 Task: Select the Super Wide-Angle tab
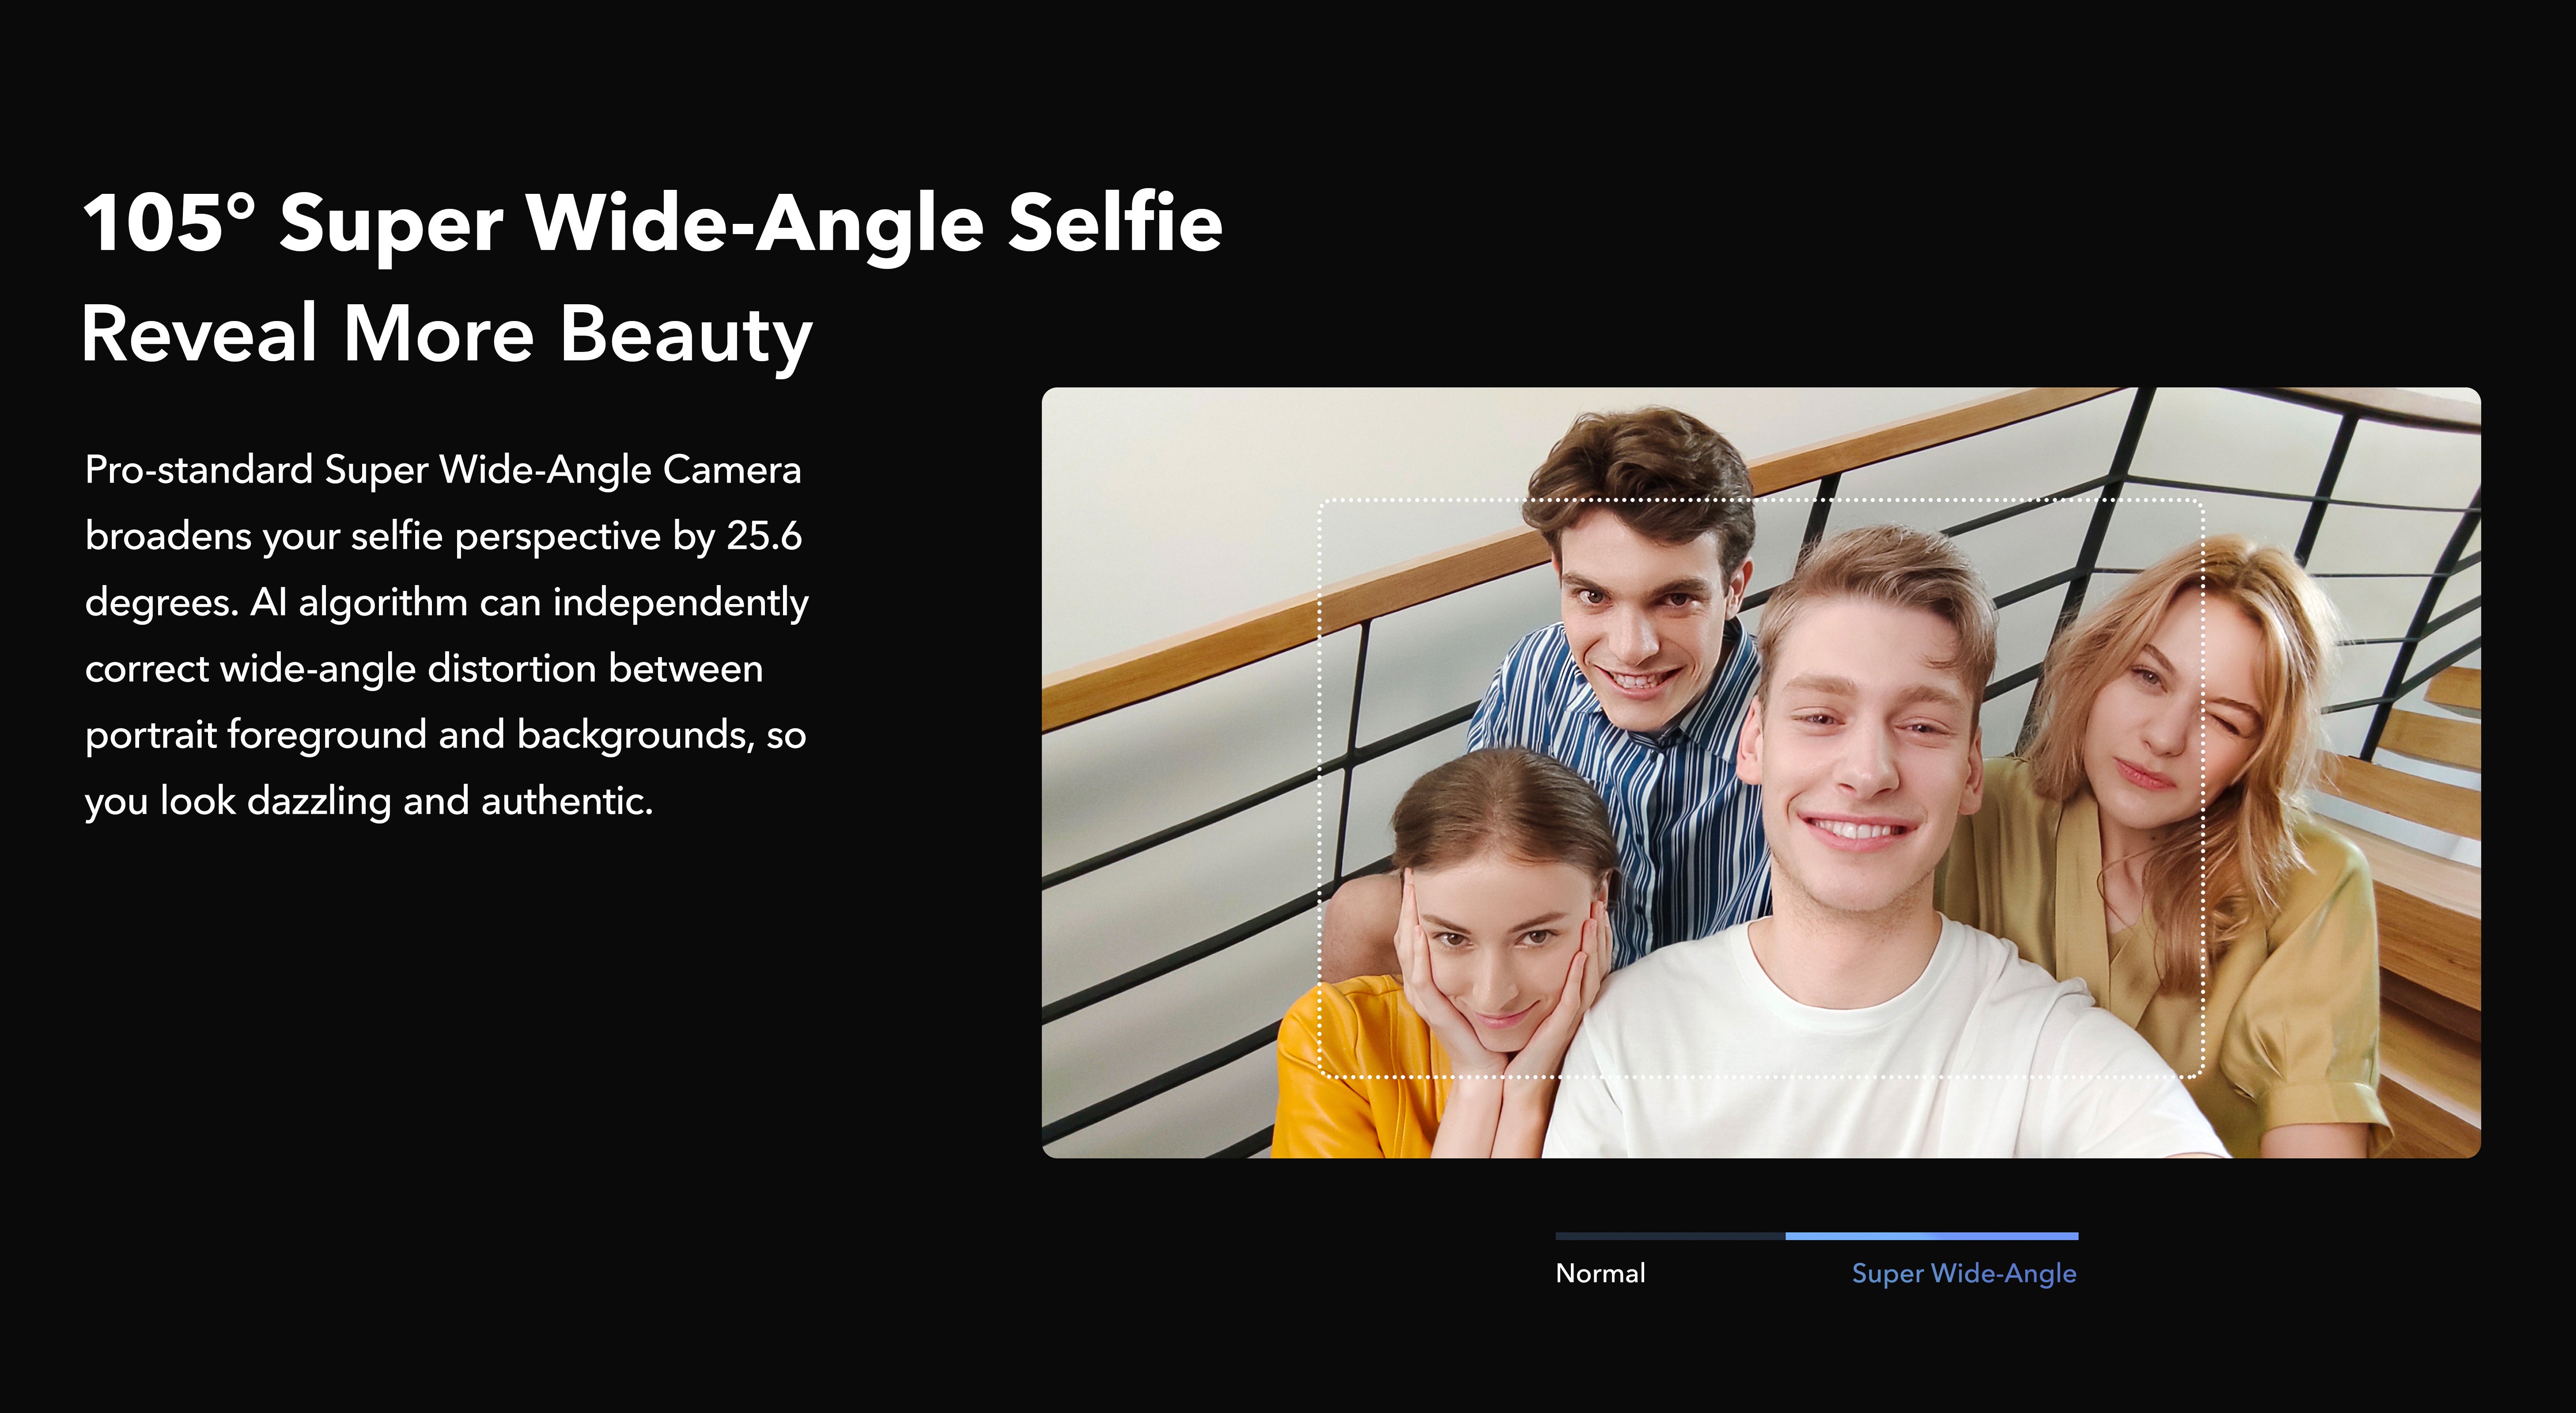pos(1964,1273)
